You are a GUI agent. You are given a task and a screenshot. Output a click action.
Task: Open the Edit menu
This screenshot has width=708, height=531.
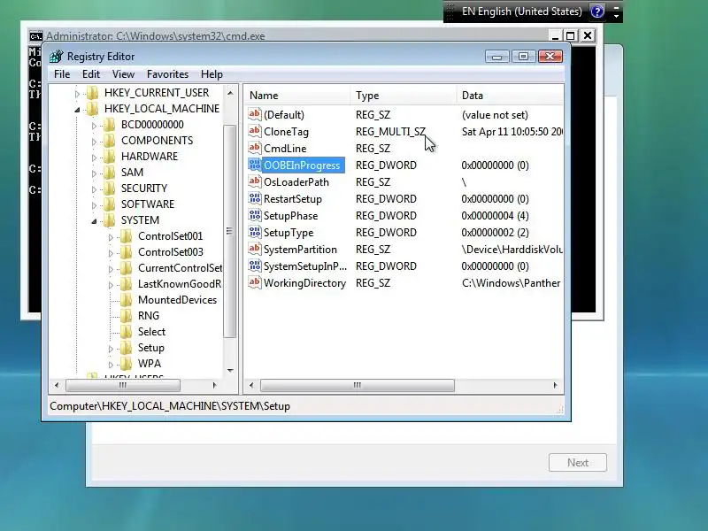[91, 74]
